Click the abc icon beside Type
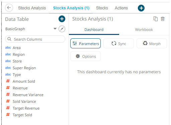 [x=8, y=74]
